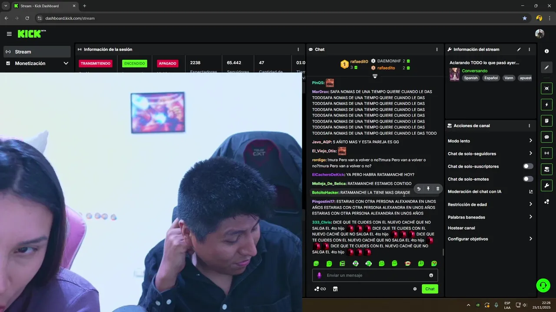
Task: Click the Conversando category link
Action: pyautogui.click(x=474, y=71)
